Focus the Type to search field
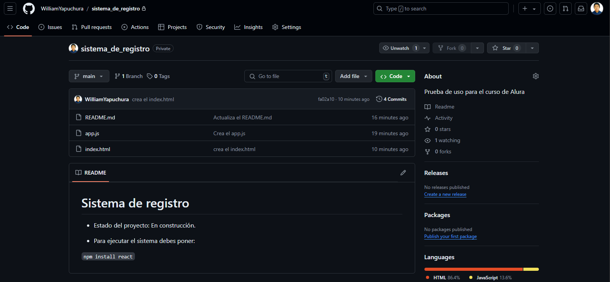Screen dimensions: 610x282 tap(441, 8)
